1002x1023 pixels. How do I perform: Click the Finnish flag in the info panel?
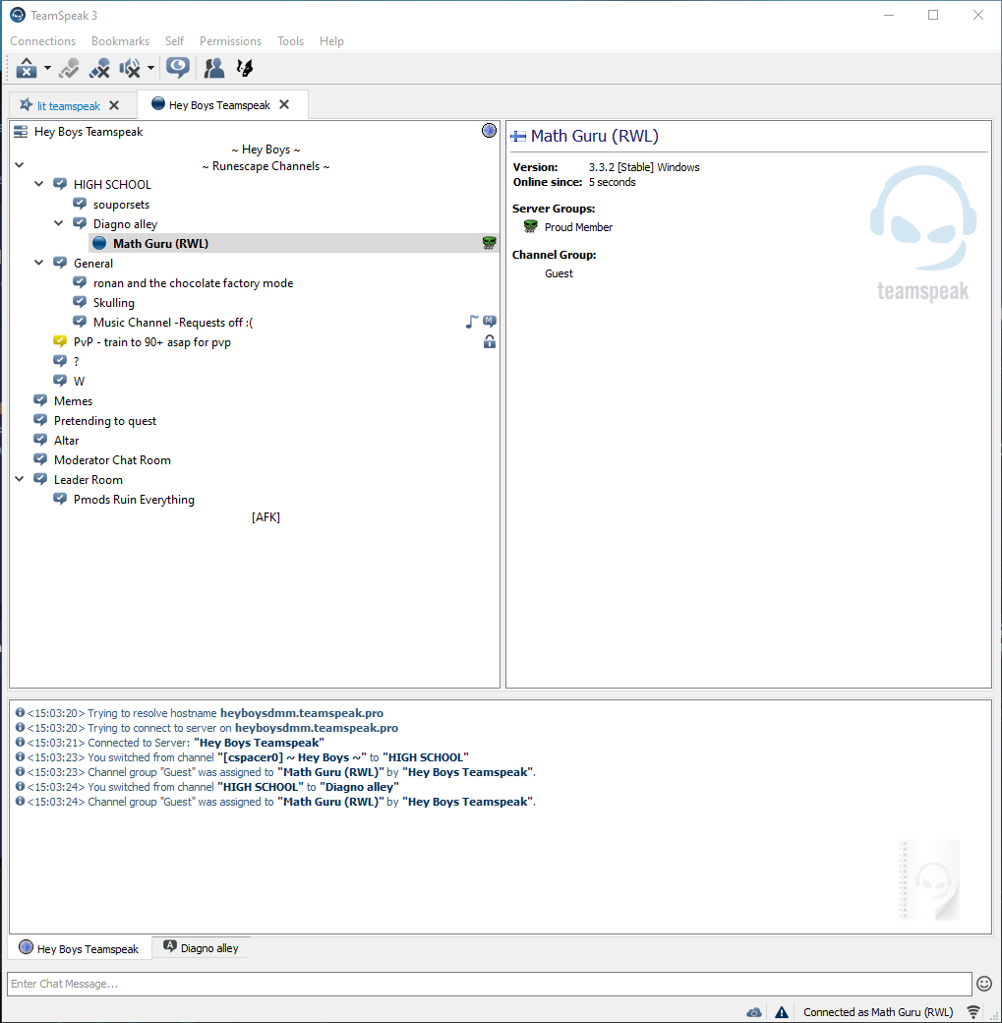[518, 137]
